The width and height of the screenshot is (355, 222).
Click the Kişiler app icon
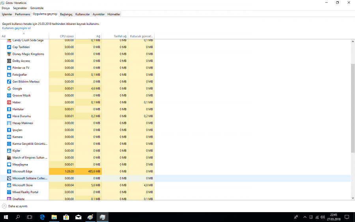pyautogui.click(x=9, y=151)
